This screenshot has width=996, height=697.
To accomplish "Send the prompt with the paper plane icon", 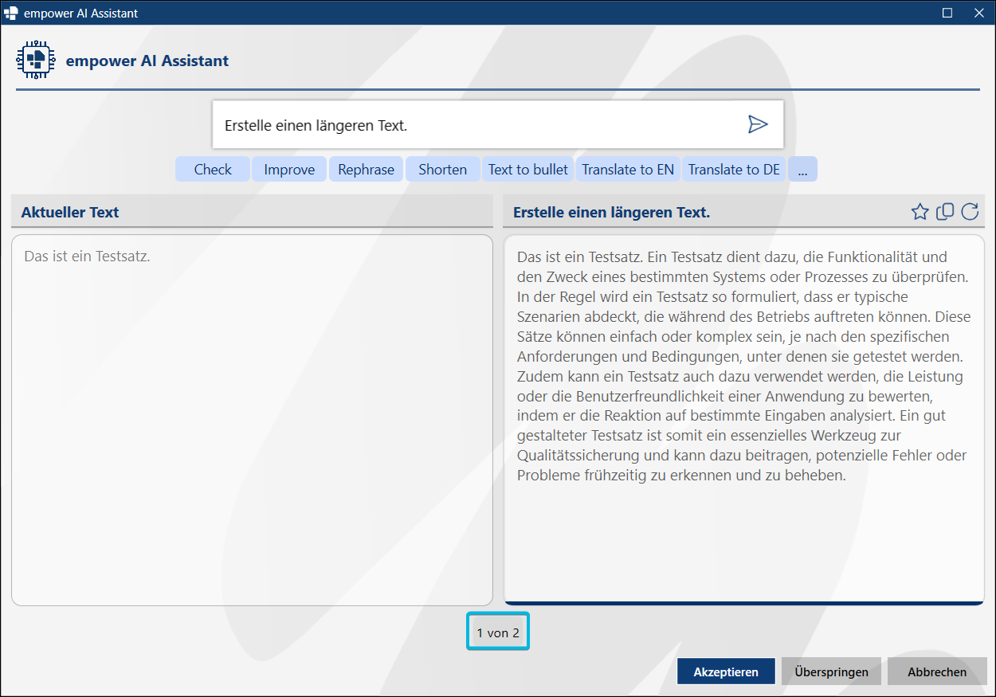I will coord(757,124).
